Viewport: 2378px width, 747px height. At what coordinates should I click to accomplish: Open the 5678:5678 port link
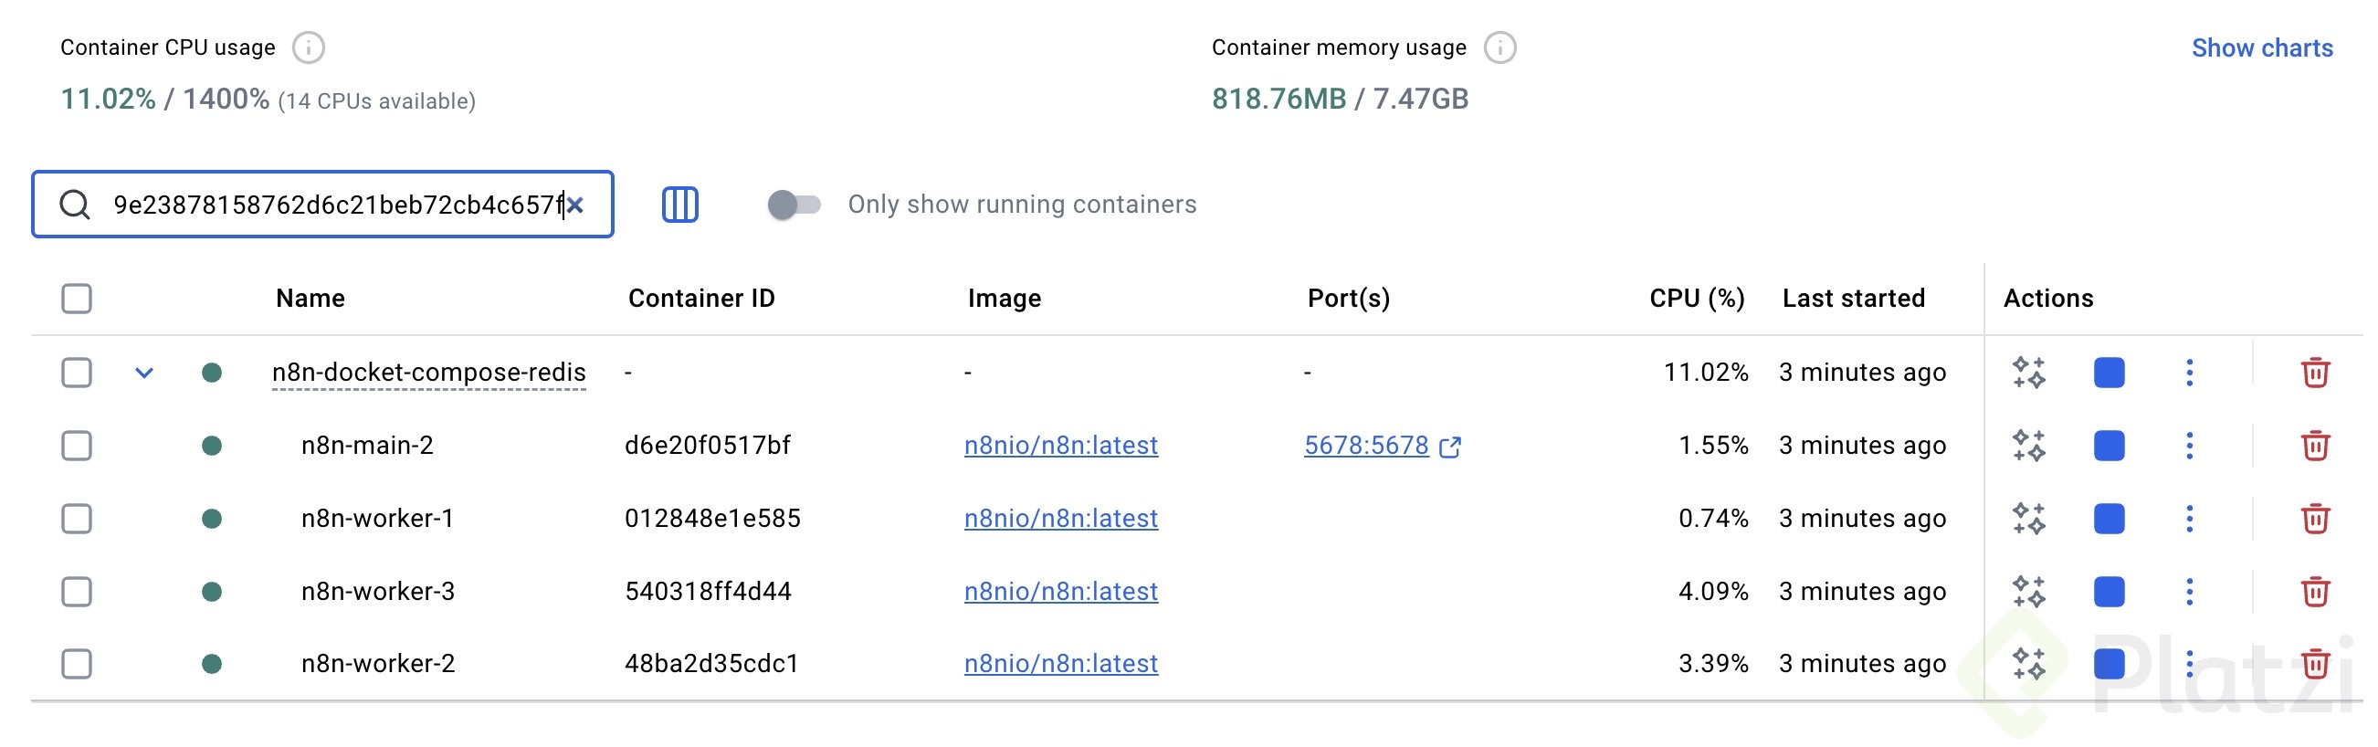click(1365, 446)
